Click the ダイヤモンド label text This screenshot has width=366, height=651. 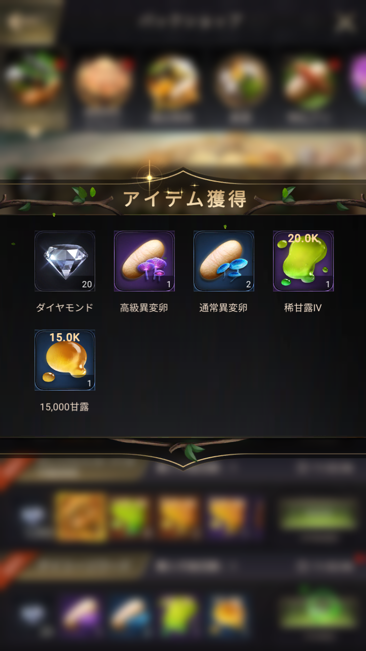(65, 308)
